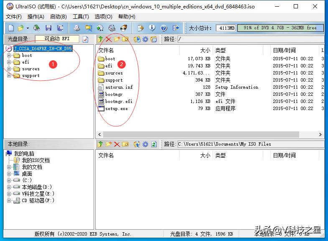
Task: Click the Help question mark icon
Action: [164, 28]
